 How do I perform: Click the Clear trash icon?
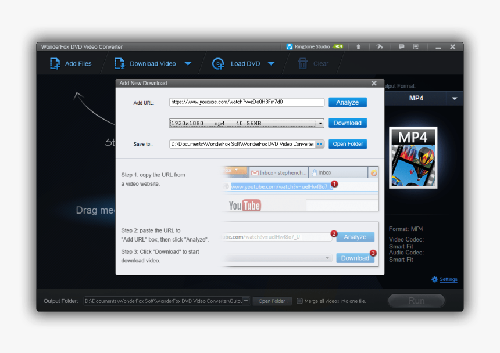302,64
